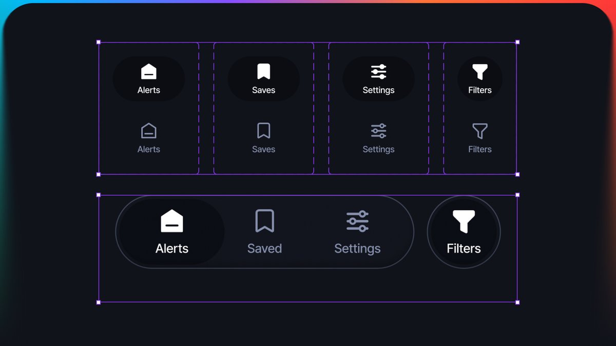Click the active 'Settings' text in top row
616x346 pixels.
[379, 91]
